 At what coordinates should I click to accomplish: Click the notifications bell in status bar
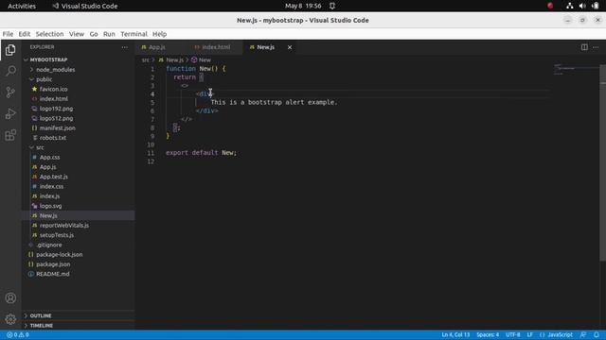point(597,334)
